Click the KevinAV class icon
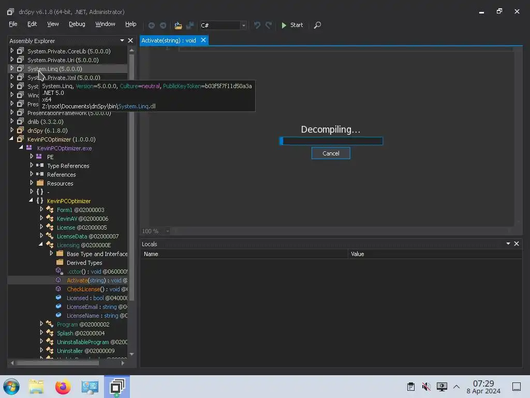The image size is (530, 398). (50, 218)
